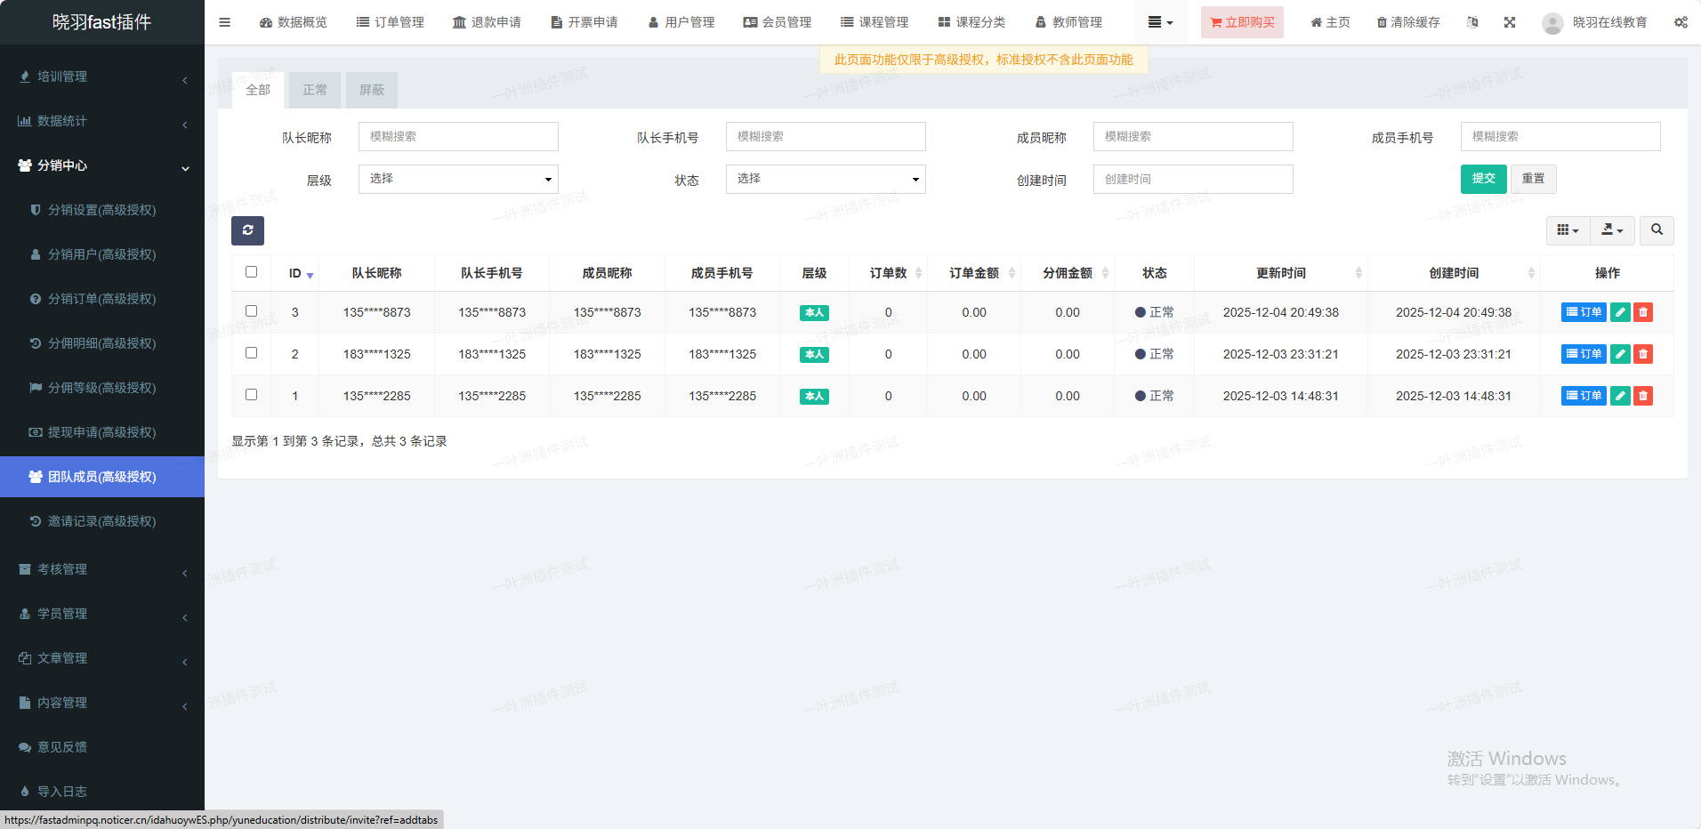This screenshot has height=829, width=1701.
Task: Toggle the sidebar with the hamburger icon
Action: [224, 22]
